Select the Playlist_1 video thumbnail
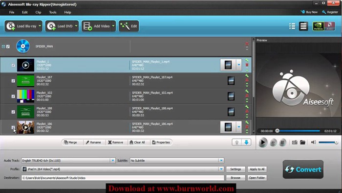342x193 pixels. click(x=25, y=65)
